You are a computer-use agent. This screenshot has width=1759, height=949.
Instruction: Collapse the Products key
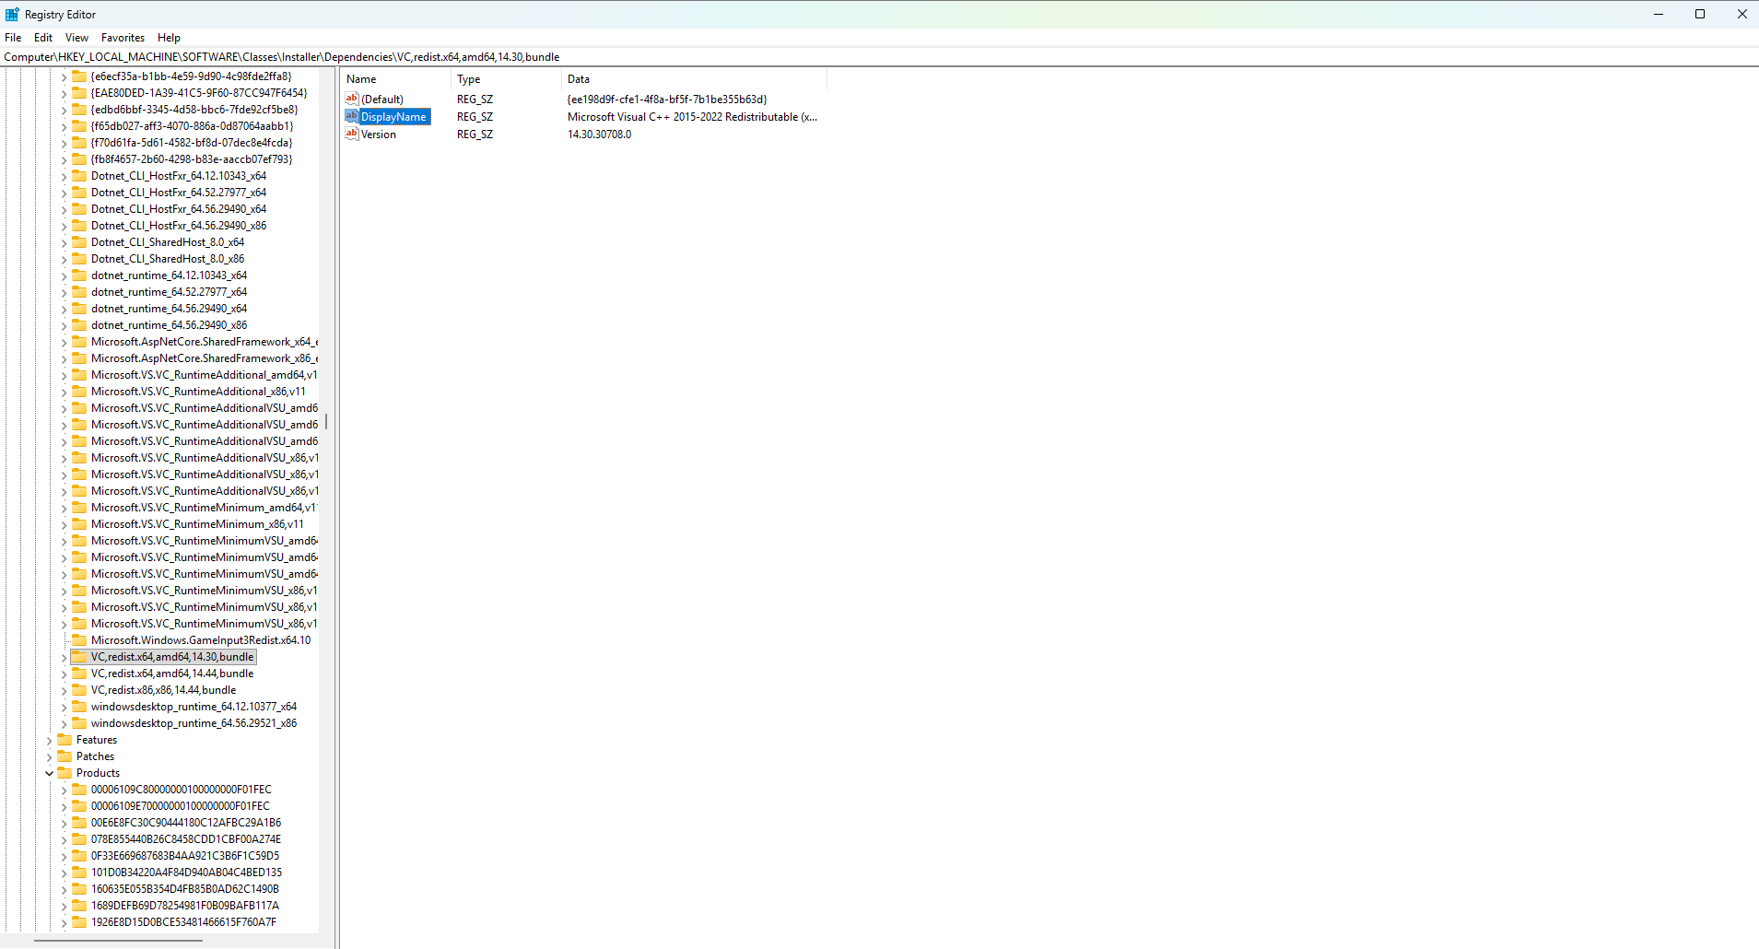pos(49,773)
